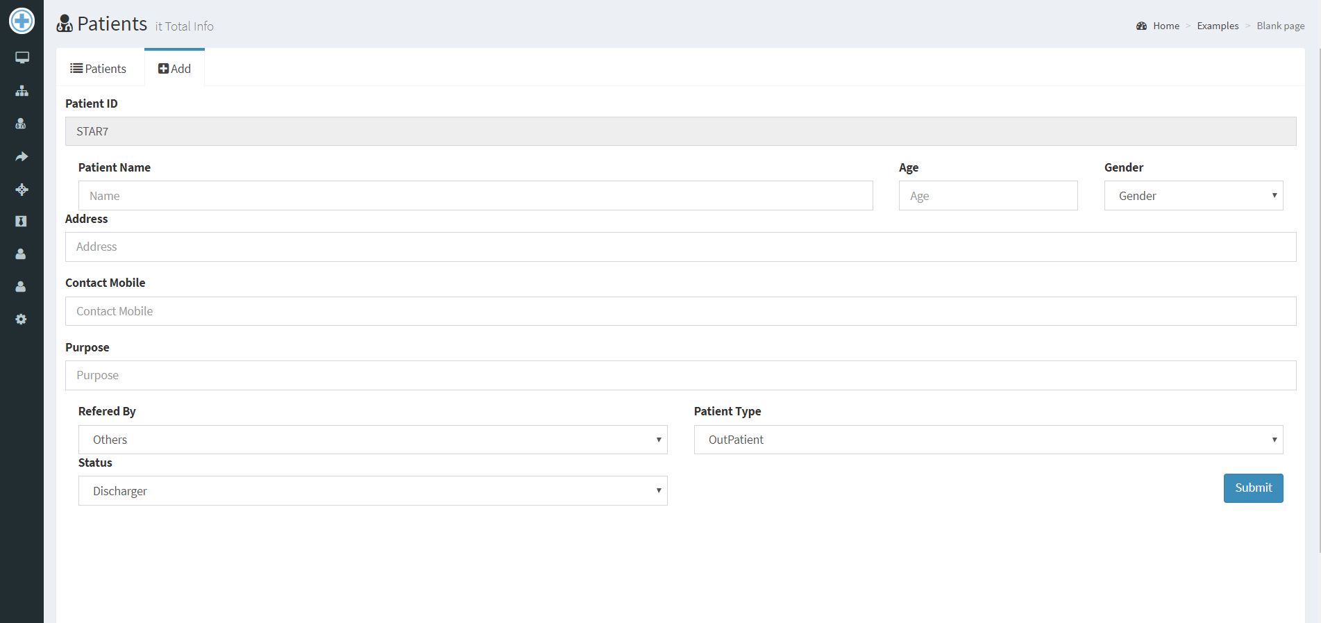Screen dimensions: 1321x623
Task: Open the monitor dashboard sidebar icon
Action: tap(22, 58)
